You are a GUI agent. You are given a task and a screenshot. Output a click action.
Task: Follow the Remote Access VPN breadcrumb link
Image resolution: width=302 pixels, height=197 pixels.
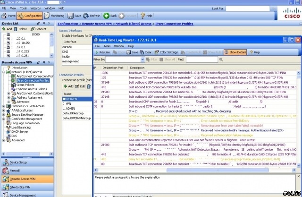click(97, 24)
